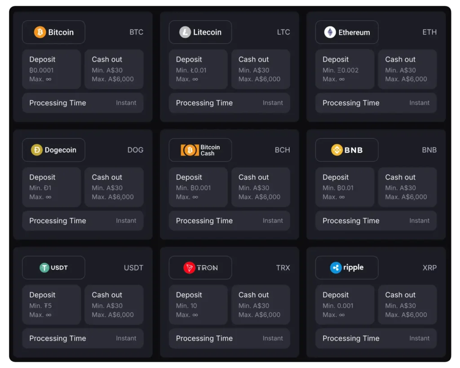Click the green USDT Tether icon
This screenshot has height=368, width=460.
click(x=44, y=268)
